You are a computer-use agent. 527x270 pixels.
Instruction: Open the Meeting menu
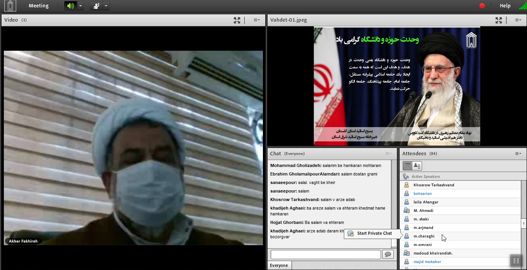(38, 6)
